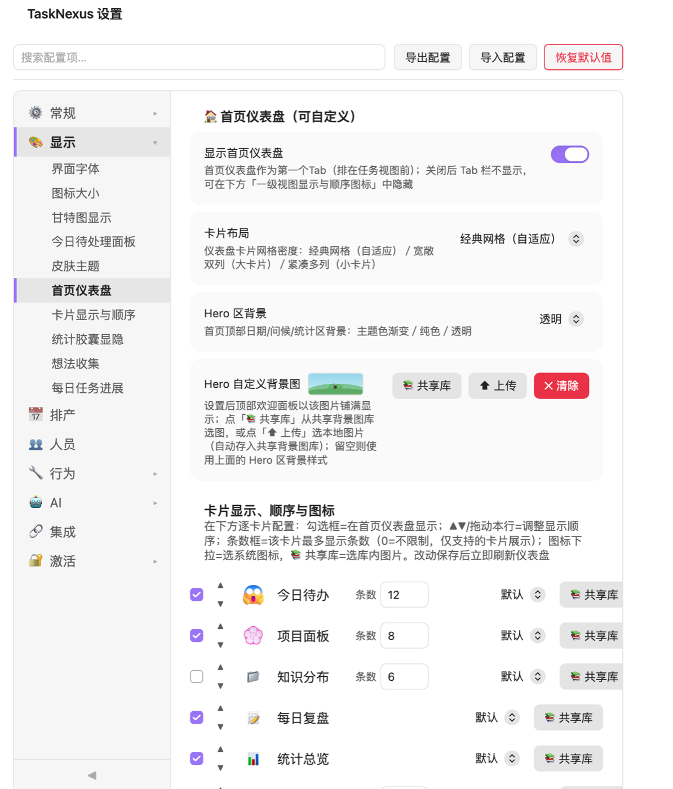673x789 pixels.
Task: Click the 今日待办 条数 field showing 12
Action: [404, 595]
